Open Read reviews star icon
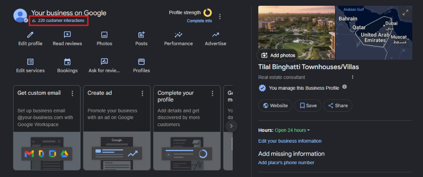The image size is (423, 177). click(67, 35)
